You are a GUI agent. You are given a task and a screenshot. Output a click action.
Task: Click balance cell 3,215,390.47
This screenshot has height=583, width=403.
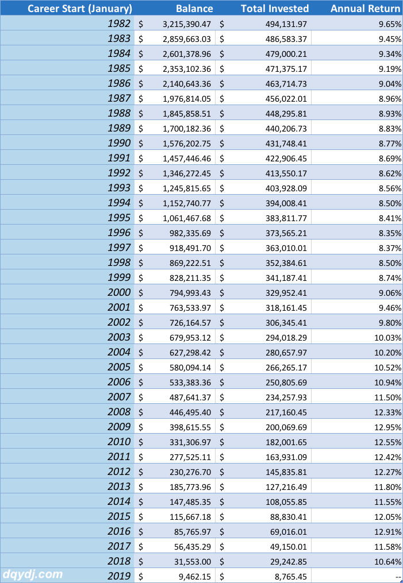click(175, 24)
